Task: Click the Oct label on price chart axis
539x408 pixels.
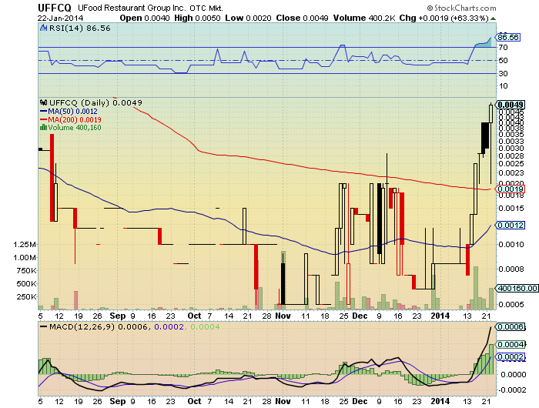Action: click(x=194, y=316)
